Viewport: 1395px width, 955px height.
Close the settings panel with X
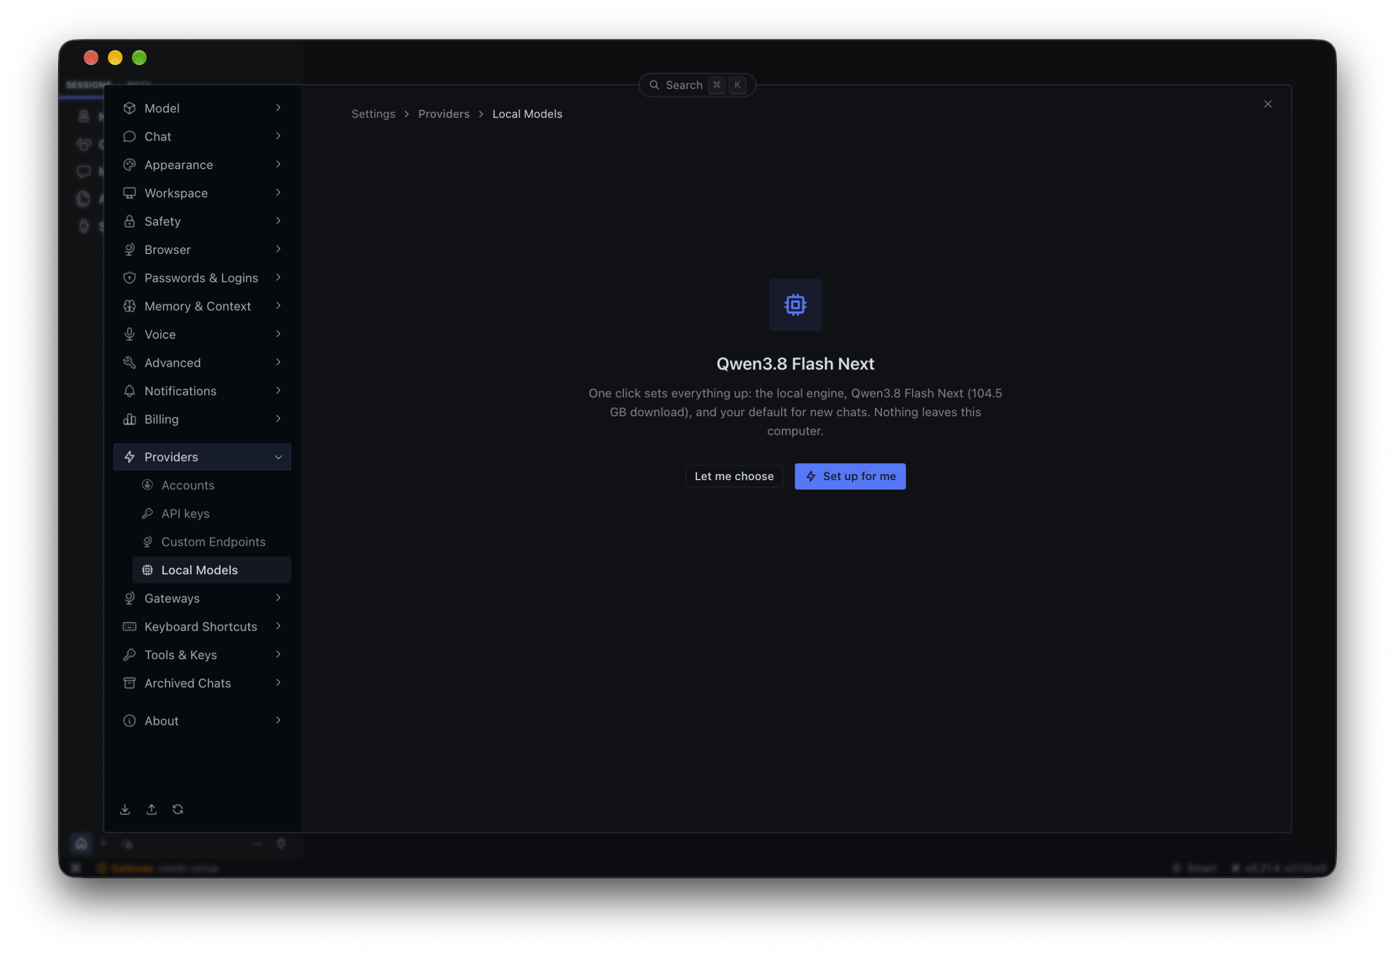tap(1267, 104)
